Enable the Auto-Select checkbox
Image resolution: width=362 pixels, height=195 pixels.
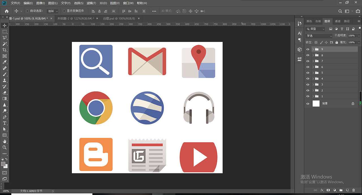point(27,11)
